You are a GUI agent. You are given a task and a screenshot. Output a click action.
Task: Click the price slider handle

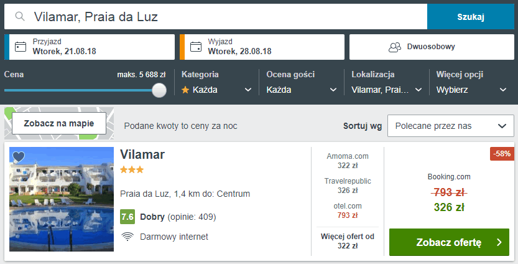tap(159, 90)
